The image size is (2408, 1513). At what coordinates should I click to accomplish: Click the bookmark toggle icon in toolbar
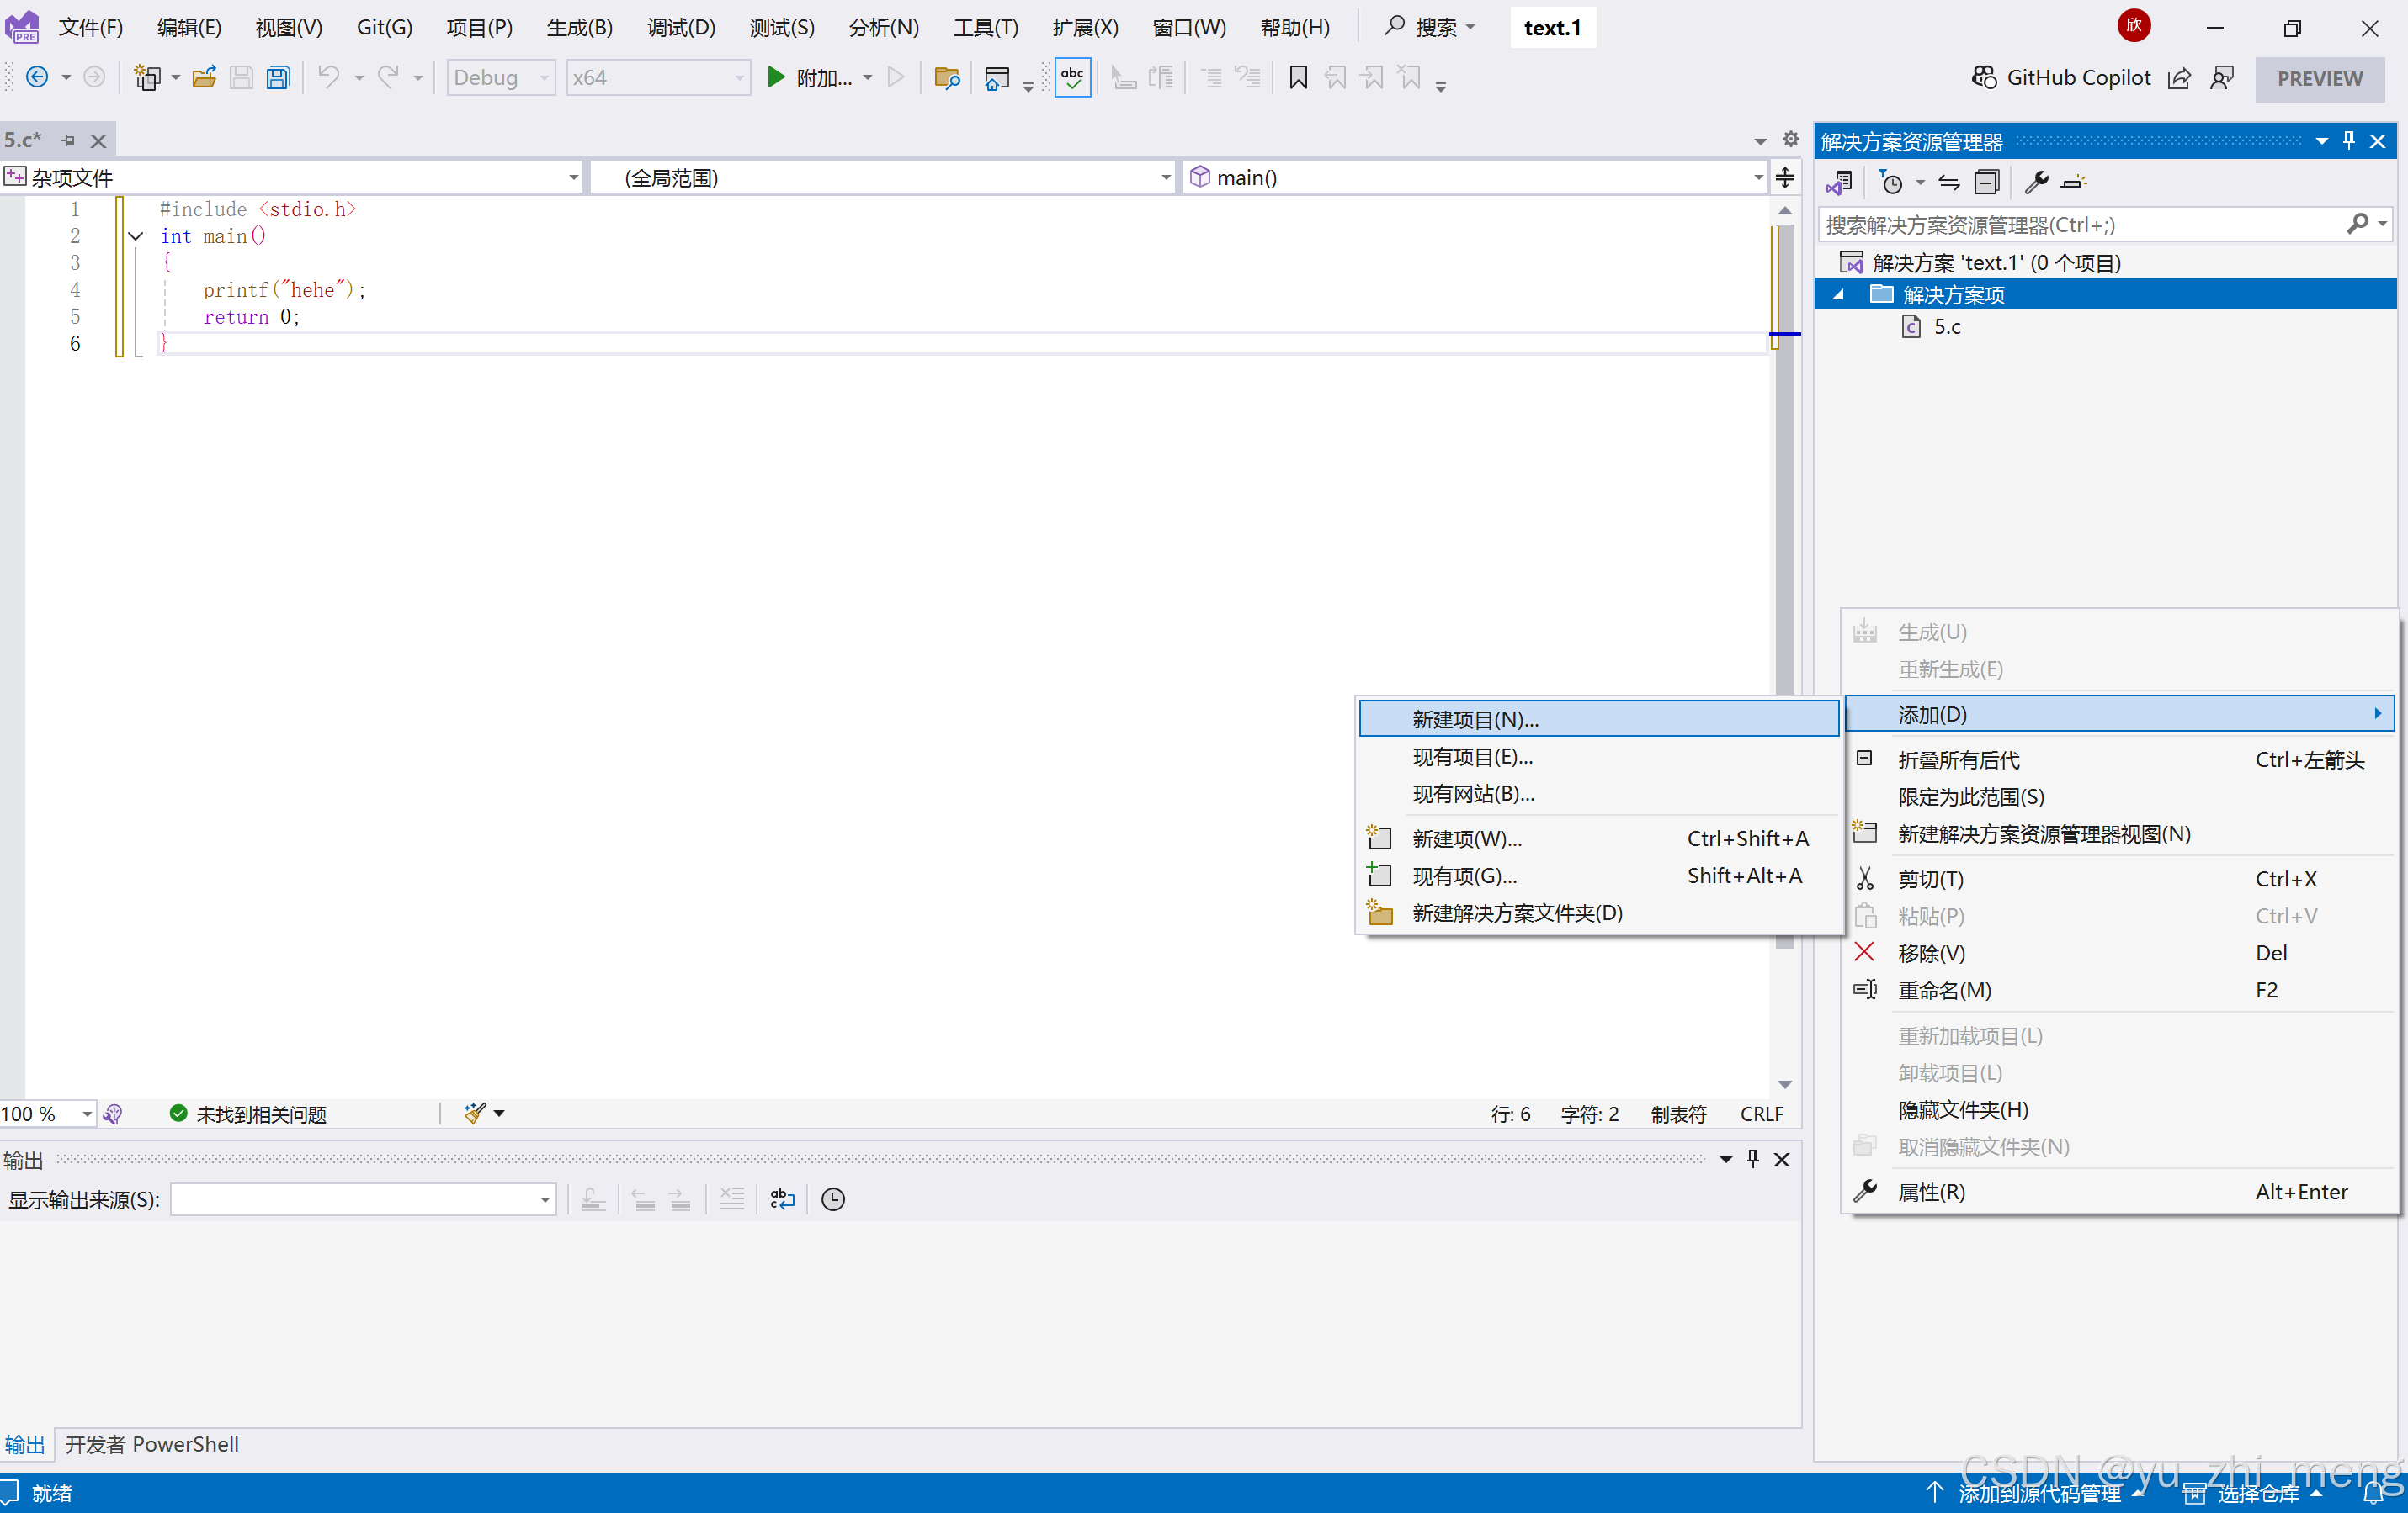coord(1298,78)
